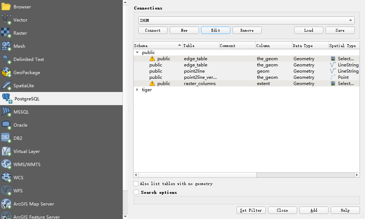Click the Data Type column header
The width and height of the screenshot is (365, 219).
[311, 46]
